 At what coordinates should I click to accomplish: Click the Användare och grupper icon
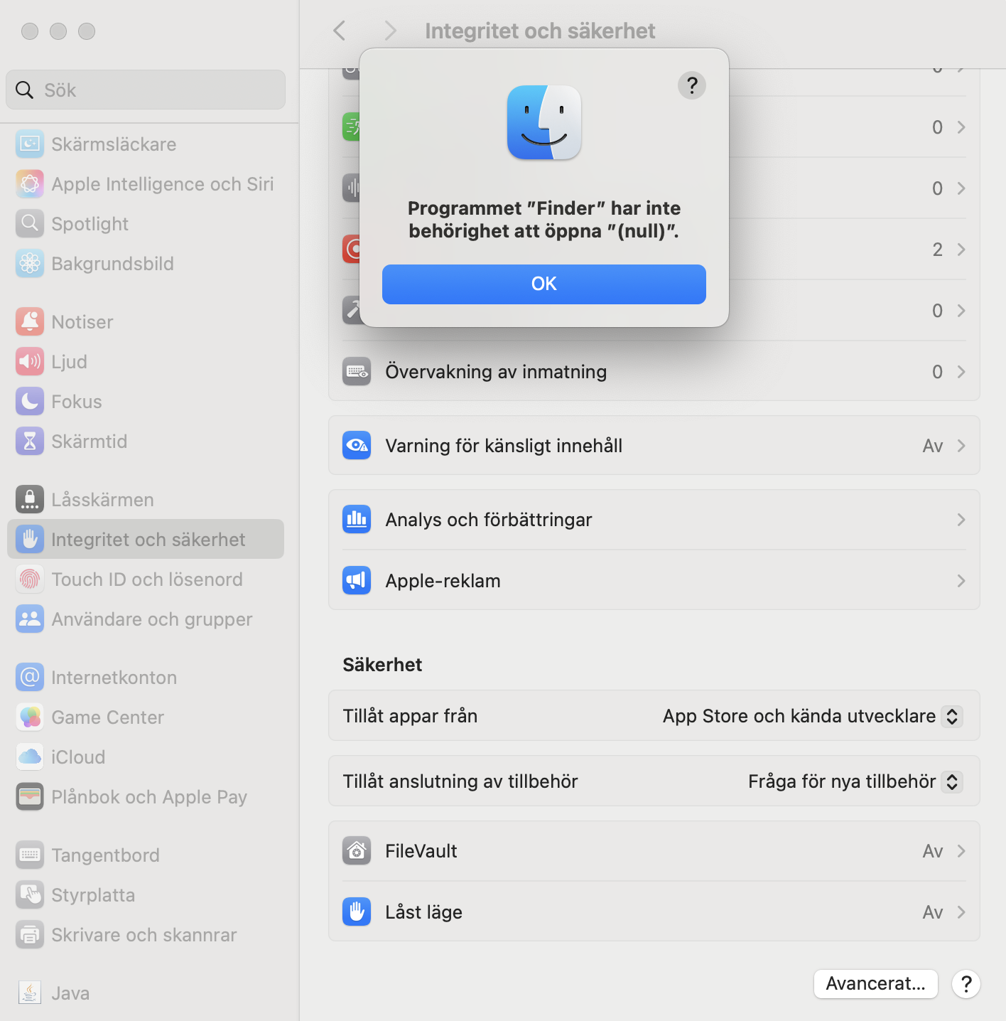pos(30,619)
